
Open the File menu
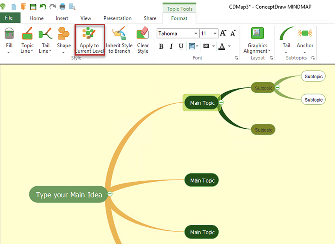pyautogui.click(x=9, y=18)
